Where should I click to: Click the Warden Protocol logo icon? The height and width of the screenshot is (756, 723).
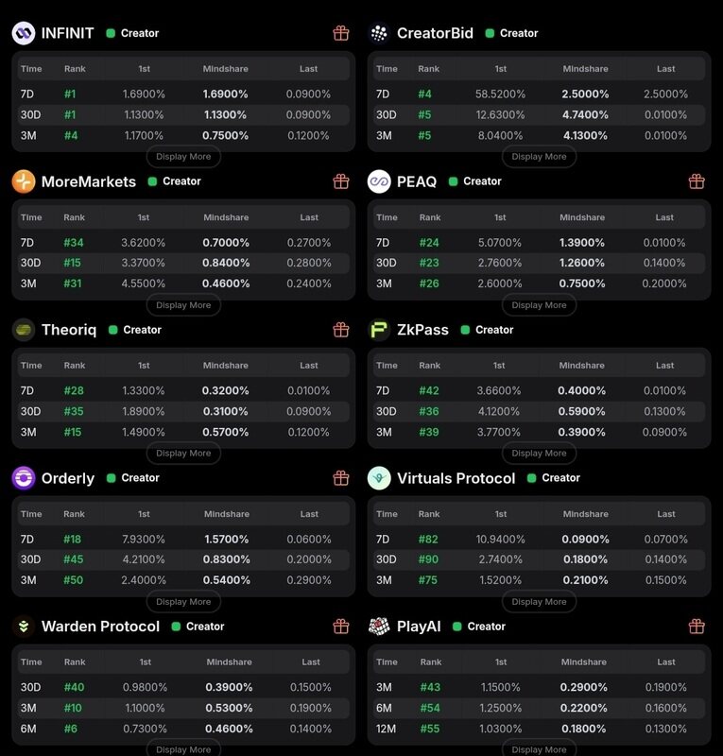coord(24,627)
